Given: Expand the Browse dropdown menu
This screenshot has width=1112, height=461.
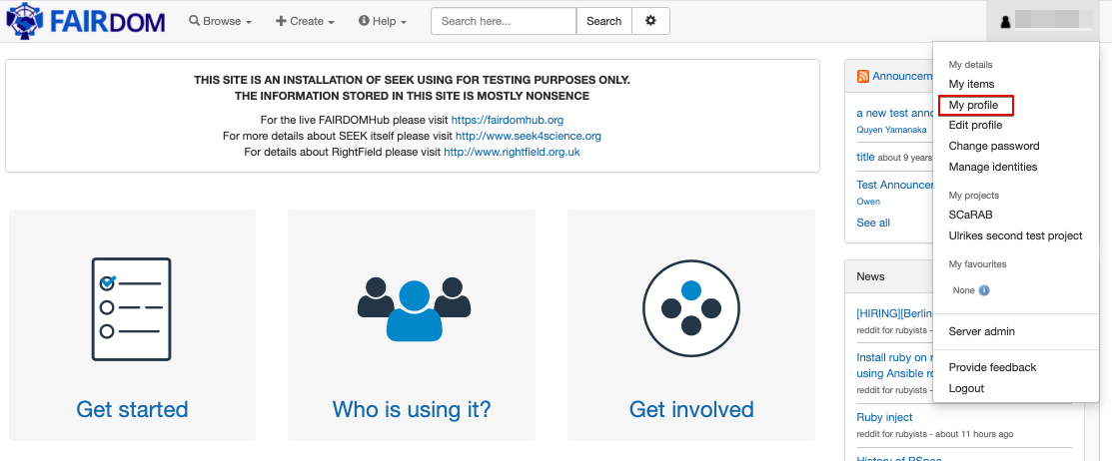Looking at the screenshot, I should click(x=220, y=21).
